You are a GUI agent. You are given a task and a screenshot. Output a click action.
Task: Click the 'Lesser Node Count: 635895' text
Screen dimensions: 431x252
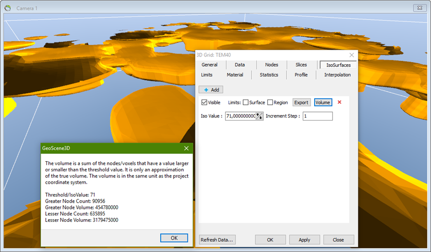click(x=75, y=214)
